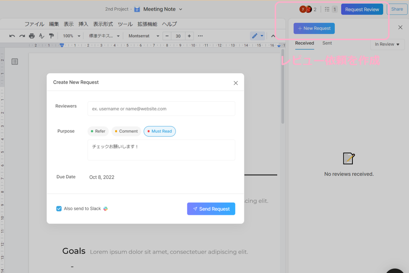Click the spell check icon
The width and height of the screenshot is (409, 273).
click(41, 36)
